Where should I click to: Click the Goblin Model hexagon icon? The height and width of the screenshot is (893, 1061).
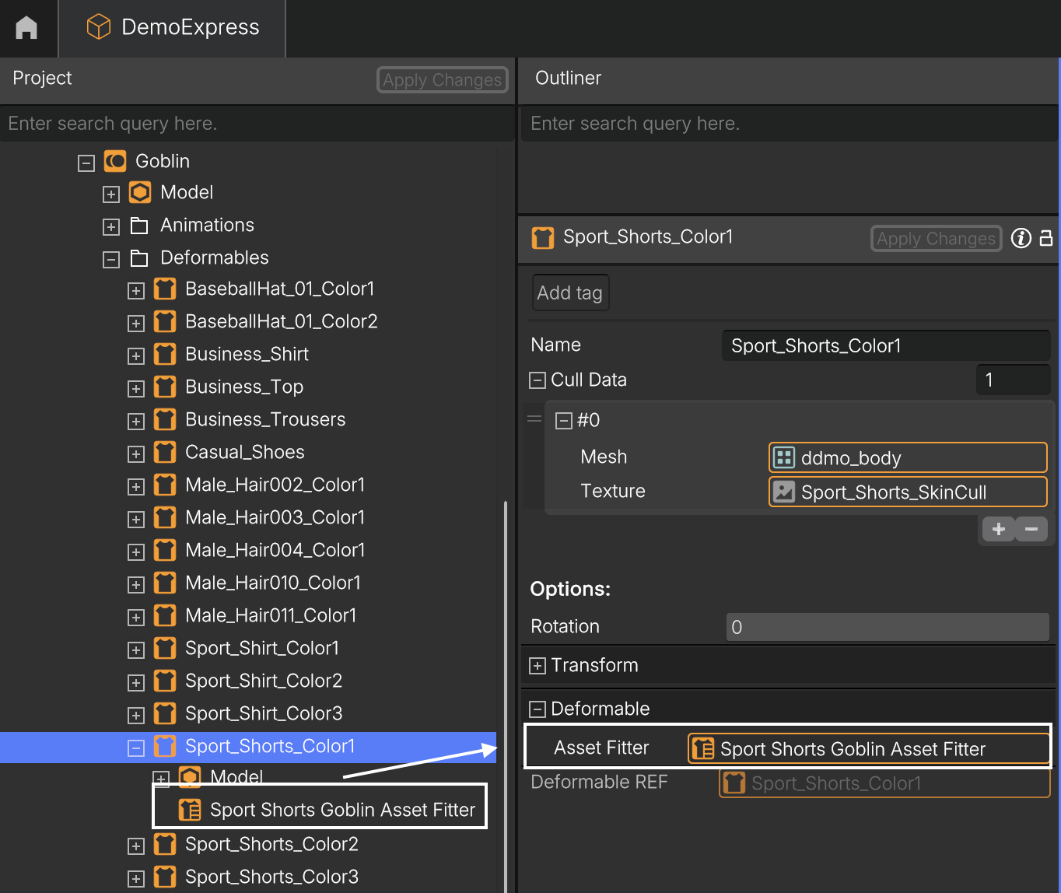pos(140,192)
